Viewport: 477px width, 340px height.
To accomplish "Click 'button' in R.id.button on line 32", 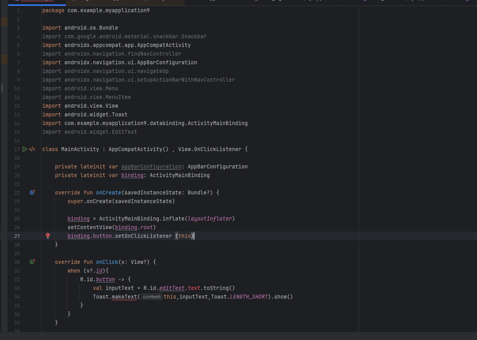I will [106, 279].
